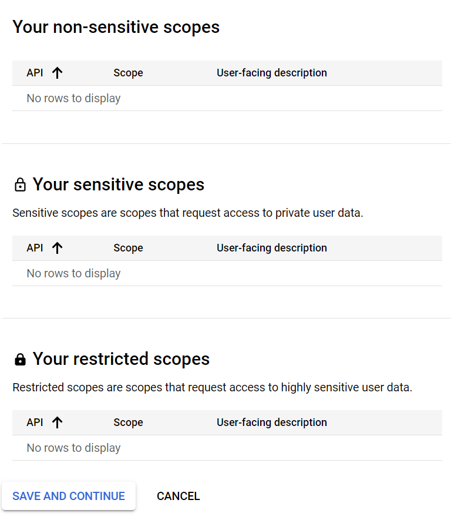Select Scope column header in restricted table
Screen dimensions: 451x520
pyautogui.click(x=128, y=422)
